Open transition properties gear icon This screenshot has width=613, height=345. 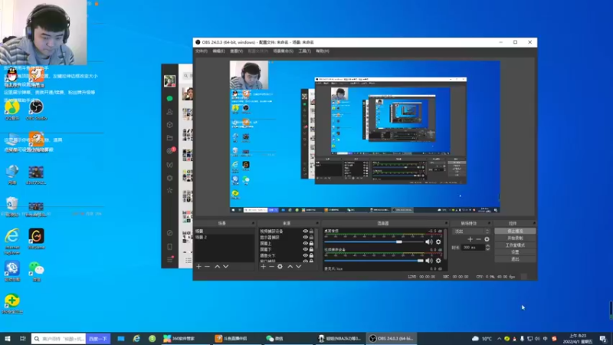(x=487, y=239)
